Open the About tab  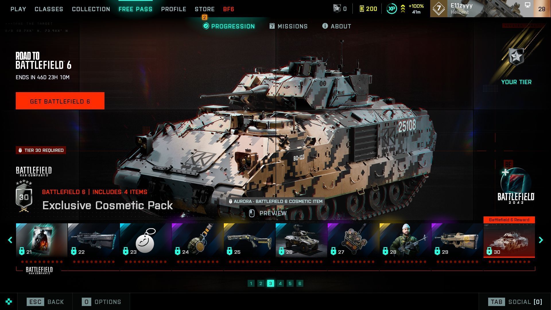(x=337, y=26)
